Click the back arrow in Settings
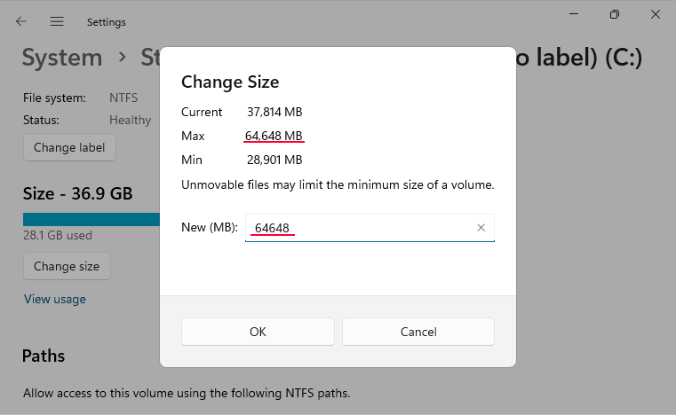676x415 pixels. pos(21,21)
